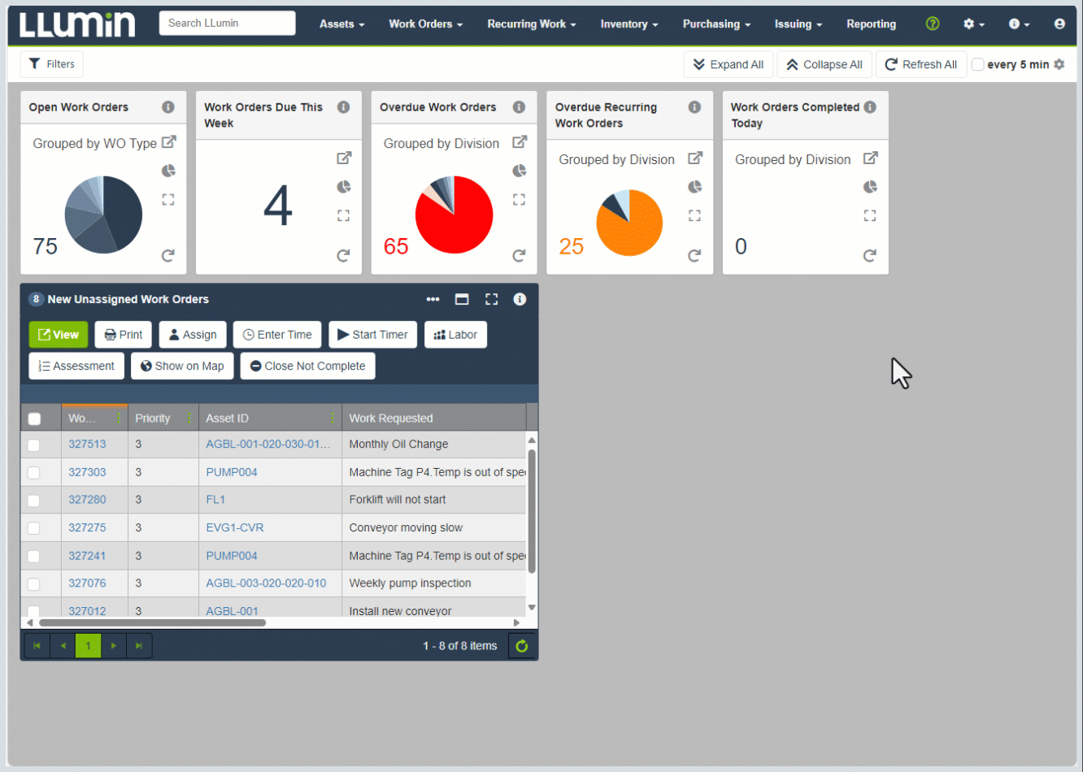1083x772 pixels.
Task: Check the row checkbox for work order 327513
Action: [x=34, y=445]
